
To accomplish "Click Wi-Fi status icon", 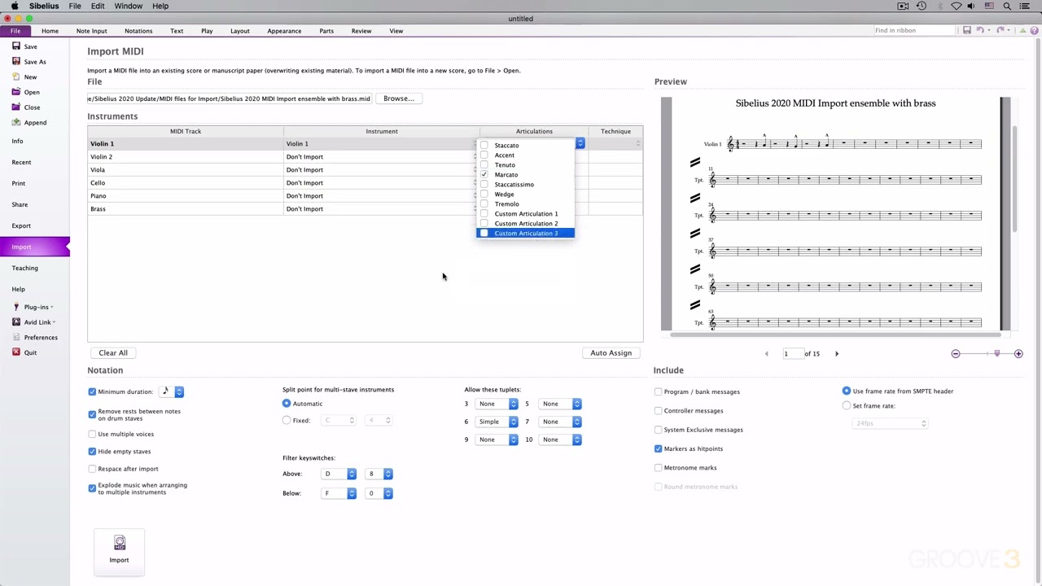I will pos(957,6).
